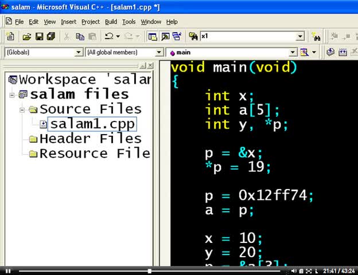Collapse the Source Files tree folder
The image size is (358, 275).
tap(22, 110)
